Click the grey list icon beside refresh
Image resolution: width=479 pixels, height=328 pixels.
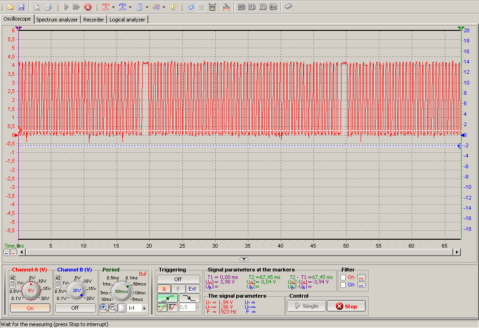click(x=201, y=7)
